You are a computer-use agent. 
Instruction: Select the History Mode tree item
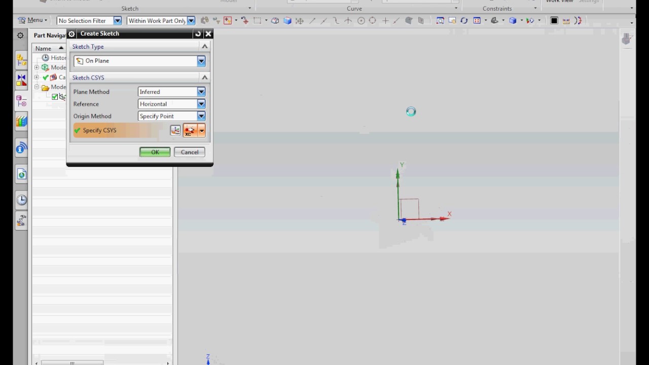(x=54, y=58)
